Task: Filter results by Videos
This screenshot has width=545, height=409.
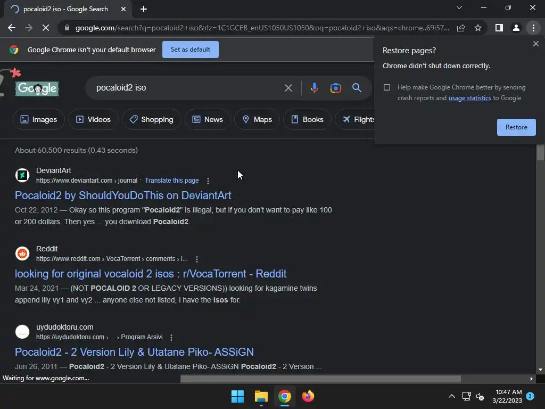Action: (93, 119)
